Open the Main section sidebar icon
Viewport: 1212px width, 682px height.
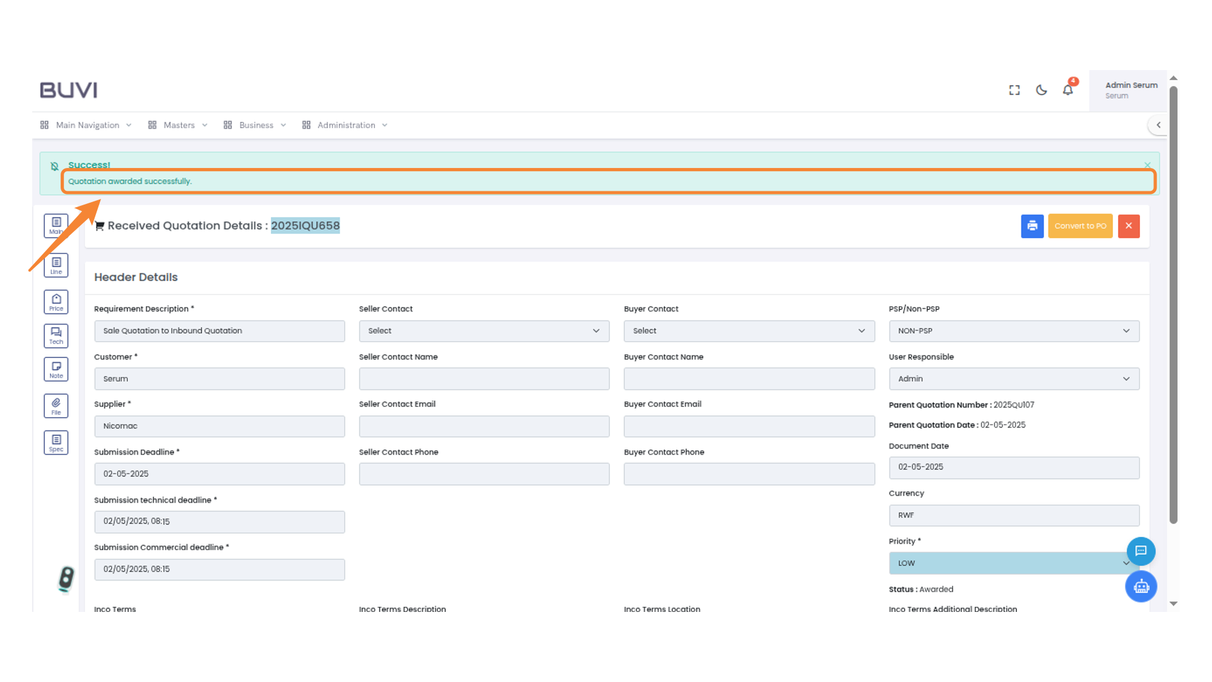(56, 225)
